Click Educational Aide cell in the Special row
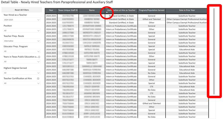 (187, 50)
